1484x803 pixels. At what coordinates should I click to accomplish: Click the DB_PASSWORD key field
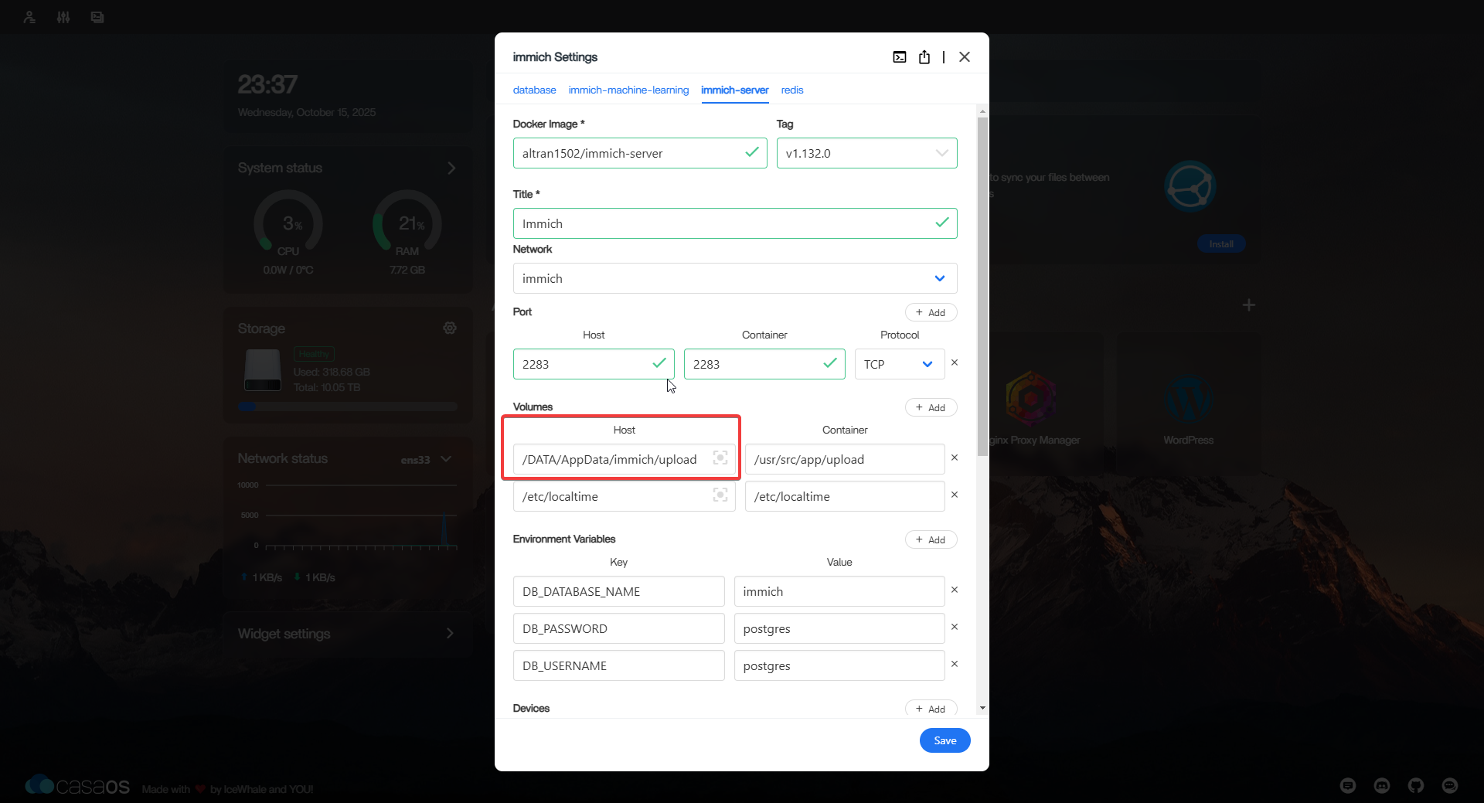[618, 628]
